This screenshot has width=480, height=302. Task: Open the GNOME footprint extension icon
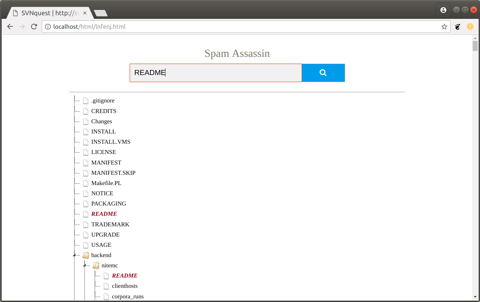tap(457, 27)
